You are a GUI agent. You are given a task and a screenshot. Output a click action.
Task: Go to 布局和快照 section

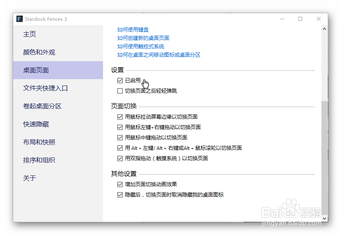point(58,142)
